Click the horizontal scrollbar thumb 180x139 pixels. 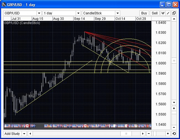pyautogui.click(x=126, y=134)
